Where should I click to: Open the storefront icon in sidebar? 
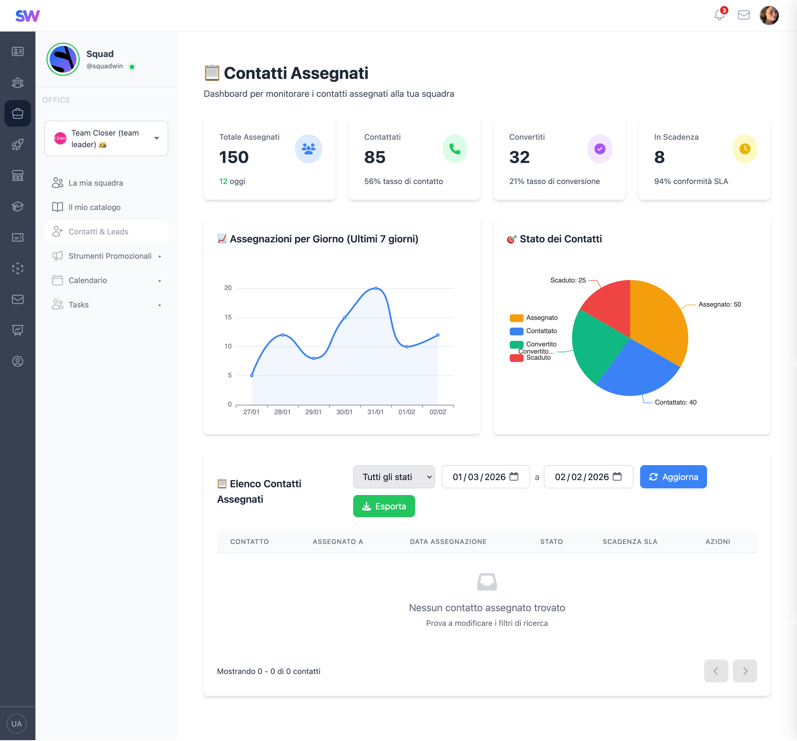coord(18,175)
